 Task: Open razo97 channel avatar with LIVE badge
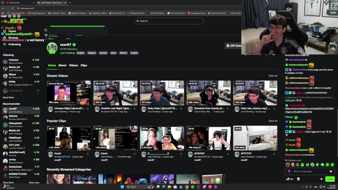pos(52,48)
